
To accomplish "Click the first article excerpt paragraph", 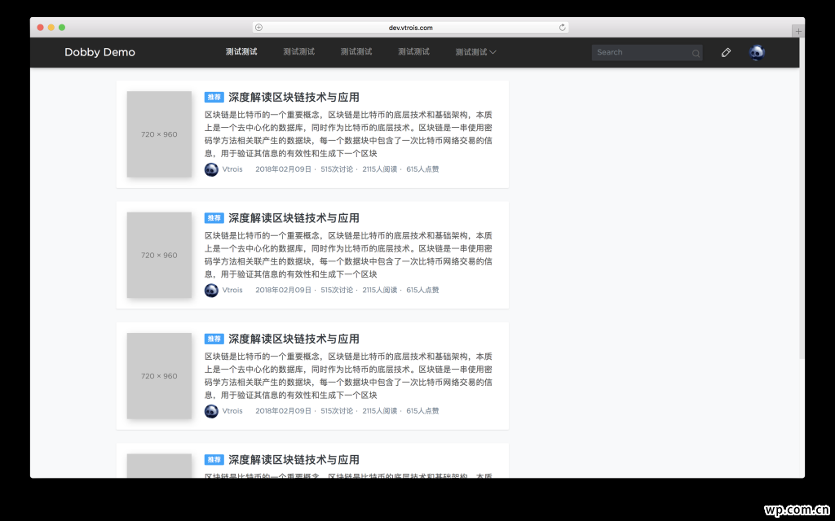I will [348, 134].
